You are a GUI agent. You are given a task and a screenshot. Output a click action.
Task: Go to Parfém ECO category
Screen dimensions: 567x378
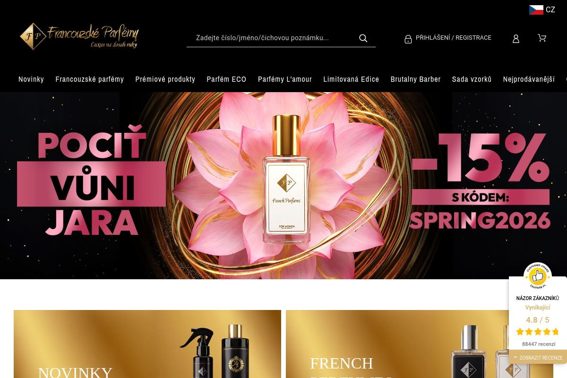[x=226, y=79]
